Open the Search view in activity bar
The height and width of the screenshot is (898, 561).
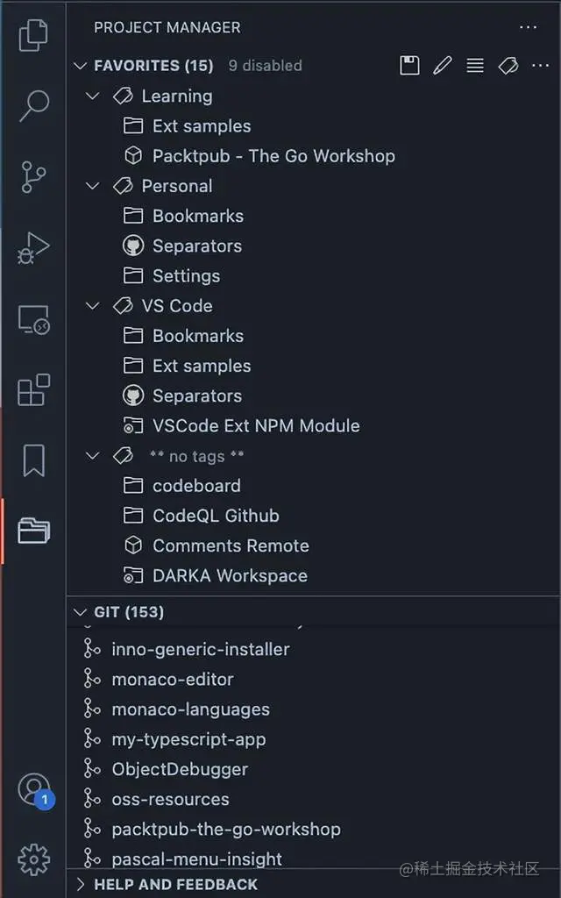pos(34,105)
